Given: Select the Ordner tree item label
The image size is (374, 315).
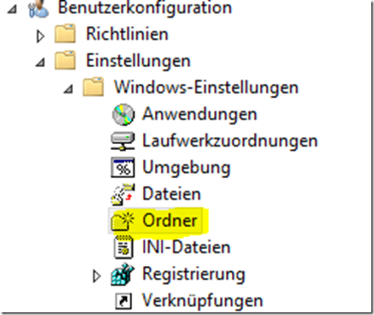Looking at the screenshot, I should pyautogui.click(x=169, y=220).
